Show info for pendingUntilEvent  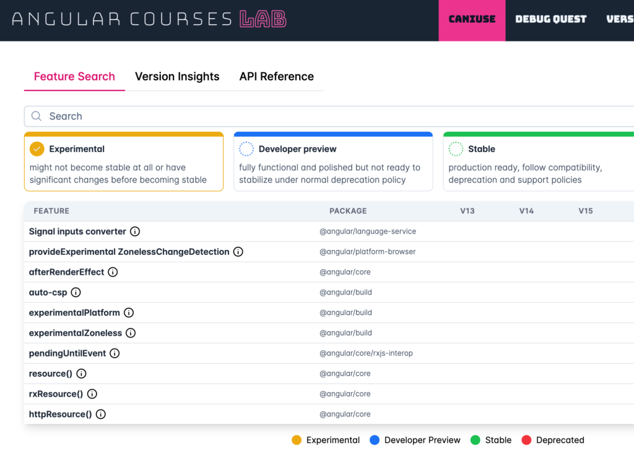point(115,353)
